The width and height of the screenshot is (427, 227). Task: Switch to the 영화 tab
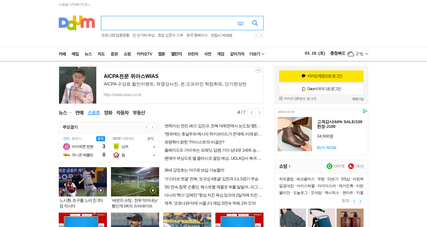pos(108,113)
